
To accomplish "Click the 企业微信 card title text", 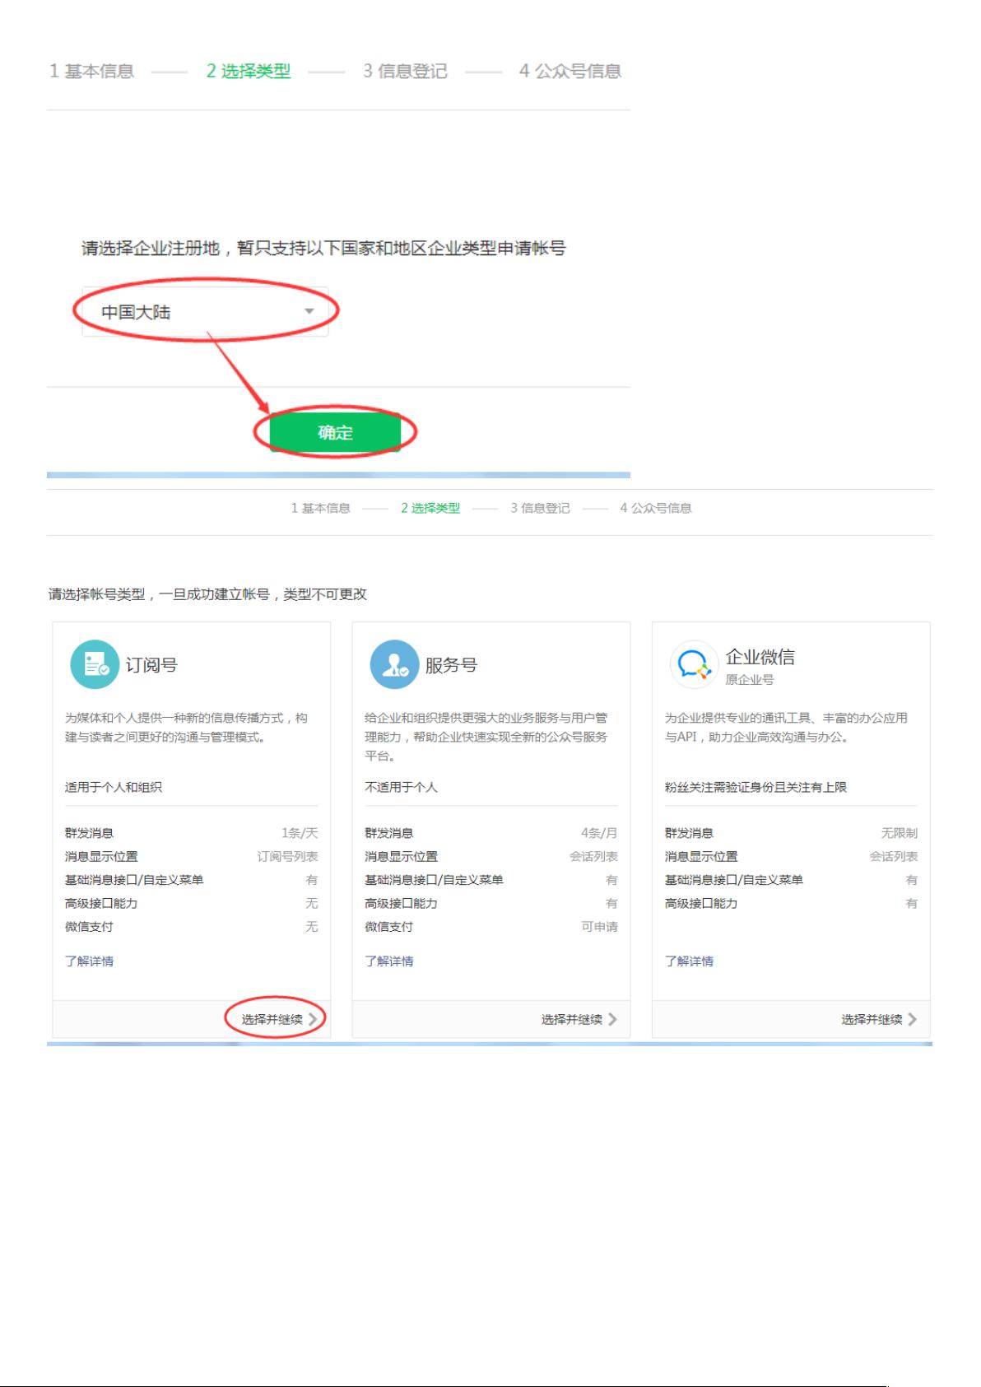I will point(760,657).
